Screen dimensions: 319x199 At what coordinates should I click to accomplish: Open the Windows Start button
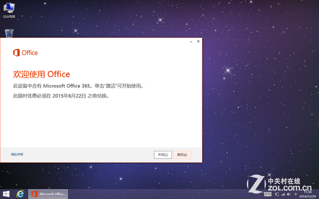pos(6,194)
